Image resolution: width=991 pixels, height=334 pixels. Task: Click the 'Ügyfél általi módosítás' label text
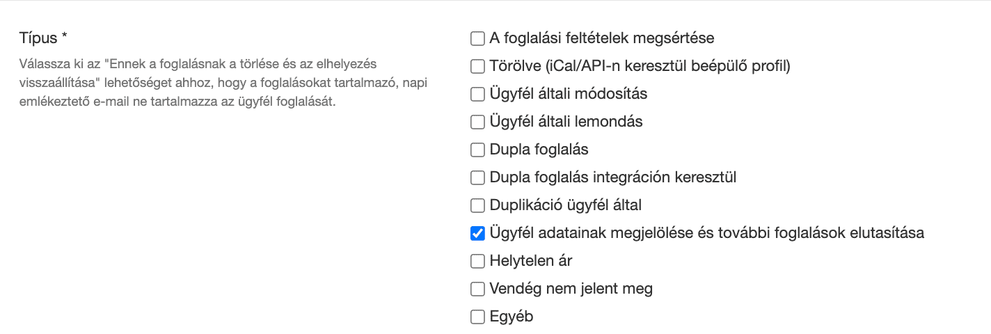point(569,94)
